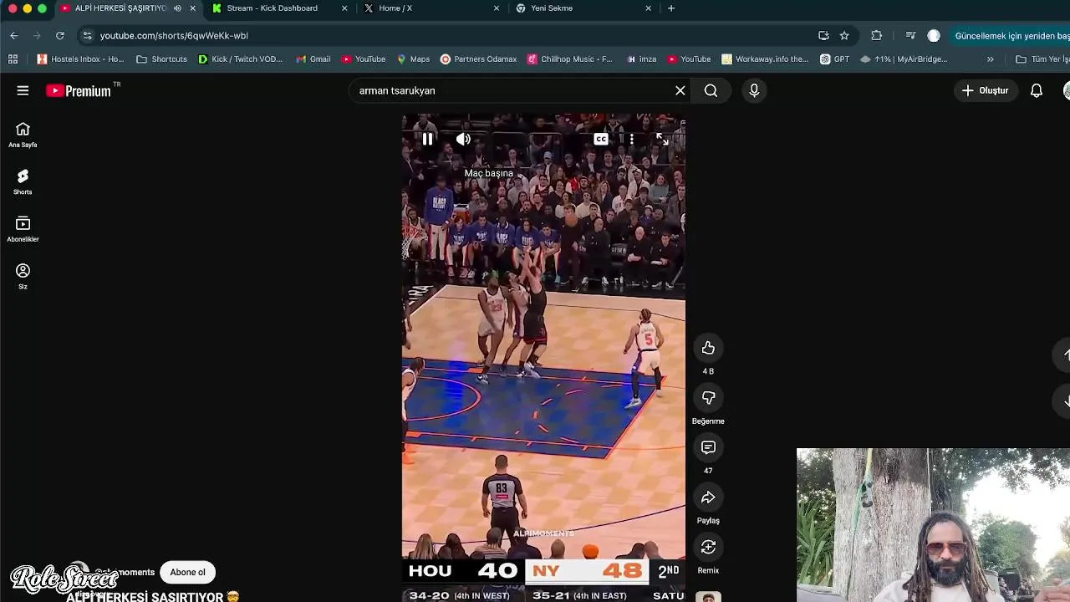Image resolution: width=1070 pixels, height=602 pixels.
Task: Open the media control icon in toolbar
Action: [910, 35]
